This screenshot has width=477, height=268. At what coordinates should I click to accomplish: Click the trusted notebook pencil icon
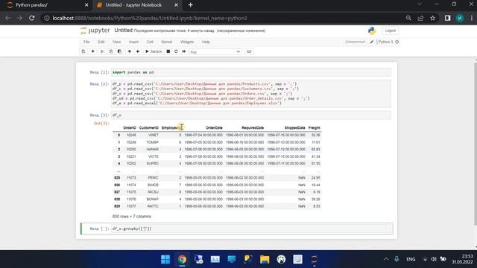(x=372, y=42)
